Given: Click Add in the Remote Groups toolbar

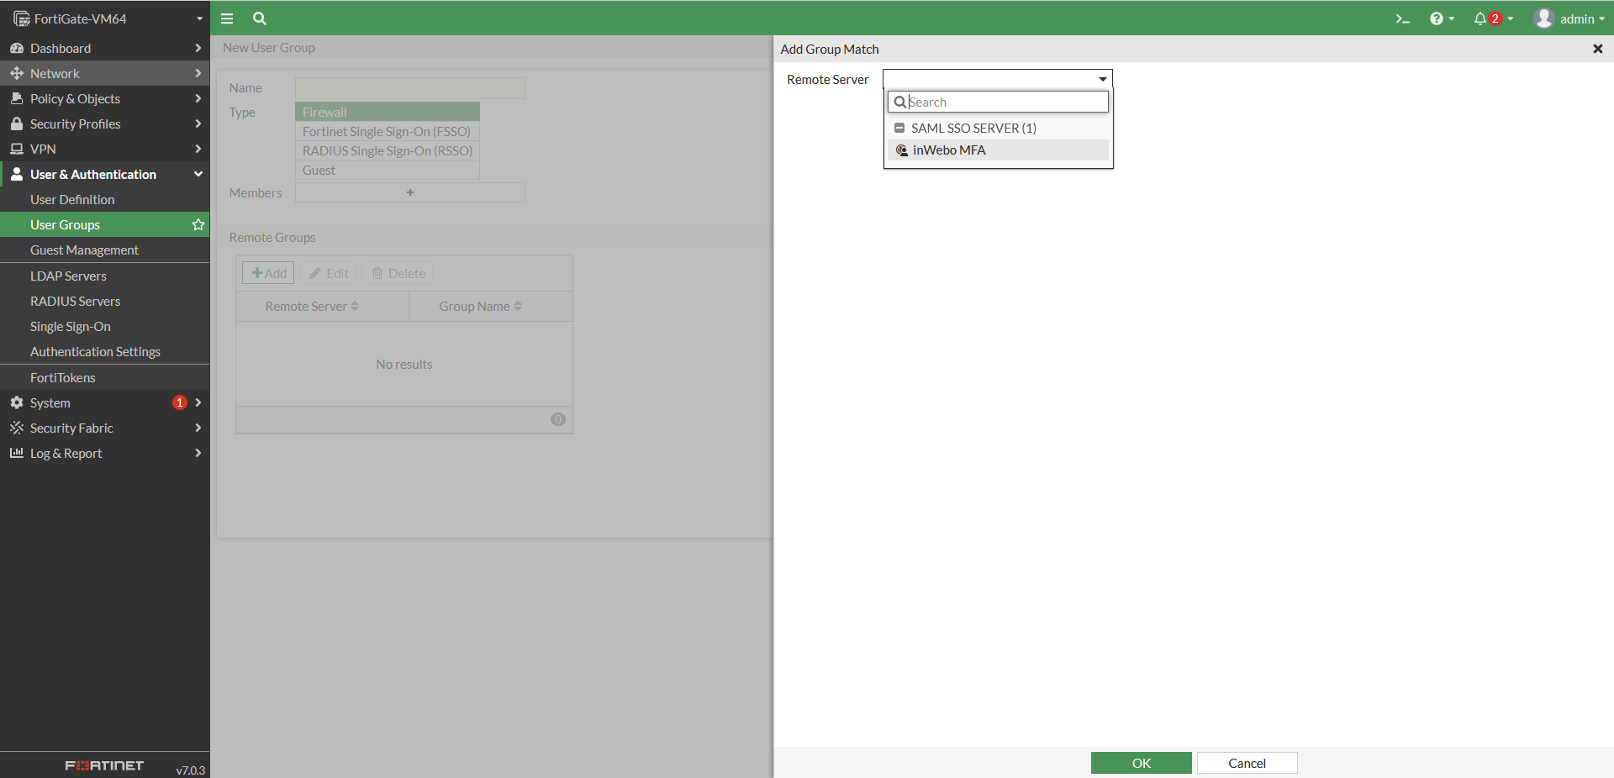Looking at the screenshot, I should point(267,272).
